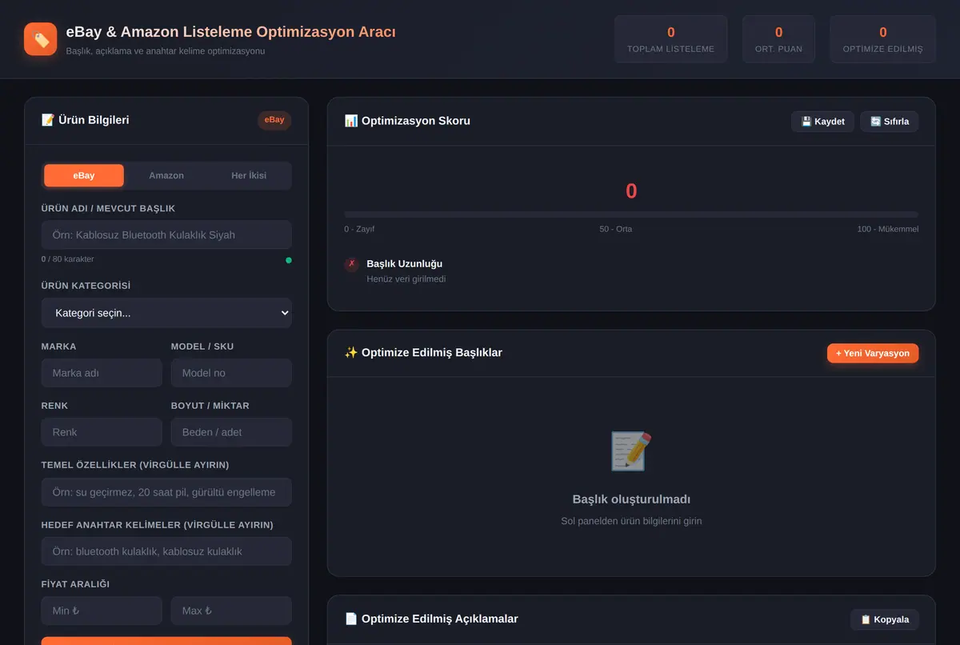Click the notepad pencil empty-state icon
Screen dimensions: 960x645
tap(631, 451)
